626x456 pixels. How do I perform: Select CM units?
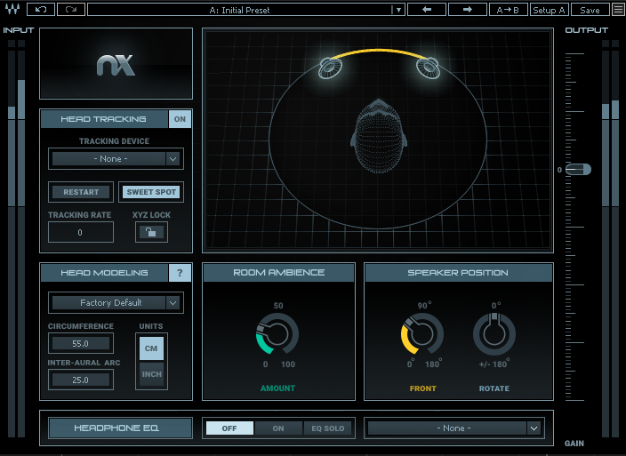(151, 348)
